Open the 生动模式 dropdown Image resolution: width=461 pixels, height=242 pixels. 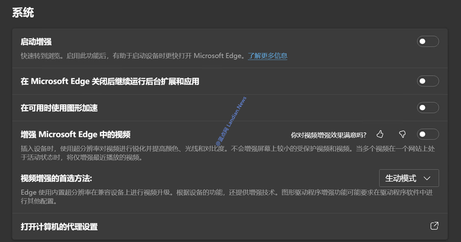[x=409, y=178]
